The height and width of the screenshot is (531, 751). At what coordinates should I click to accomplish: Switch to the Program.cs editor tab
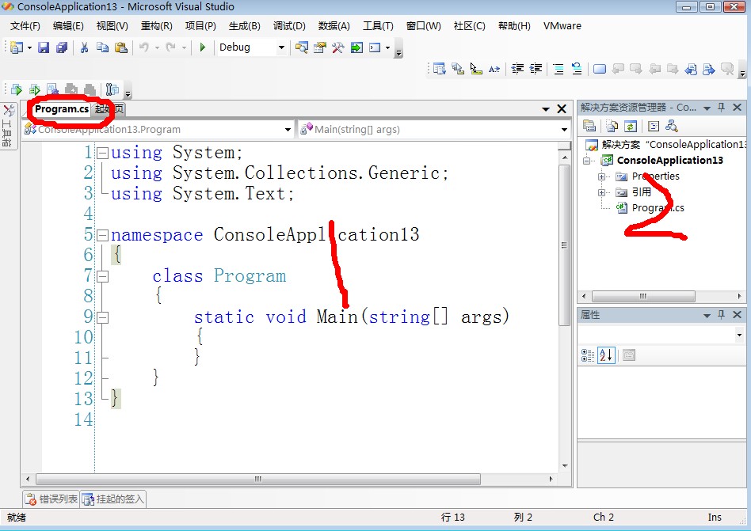[x=62, y=109]
